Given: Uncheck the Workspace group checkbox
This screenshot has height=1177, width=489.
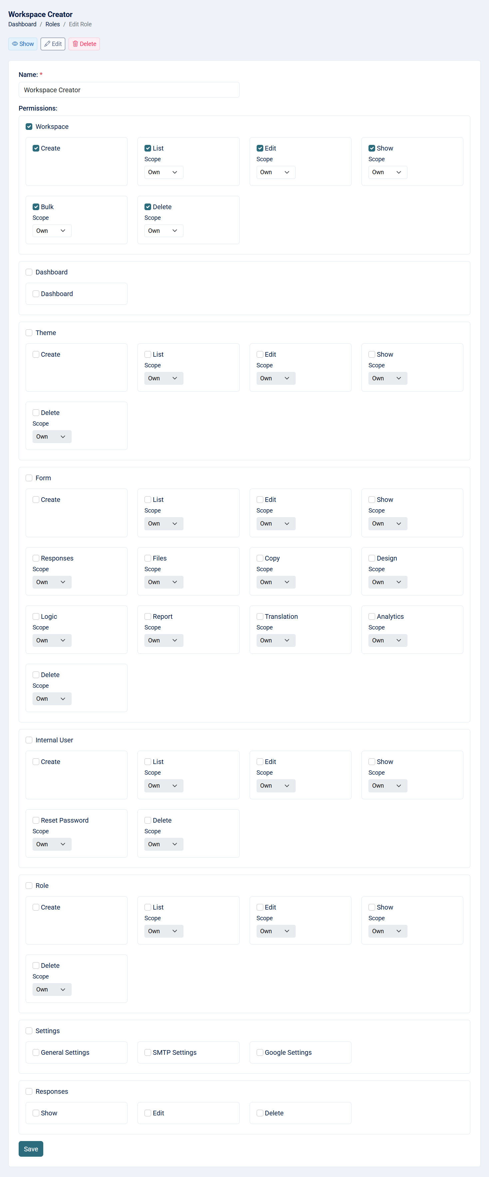Looking at the screenshot, I should click(29, 127).
